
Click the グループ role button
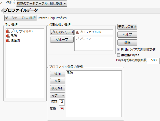(x=62, y=40)
